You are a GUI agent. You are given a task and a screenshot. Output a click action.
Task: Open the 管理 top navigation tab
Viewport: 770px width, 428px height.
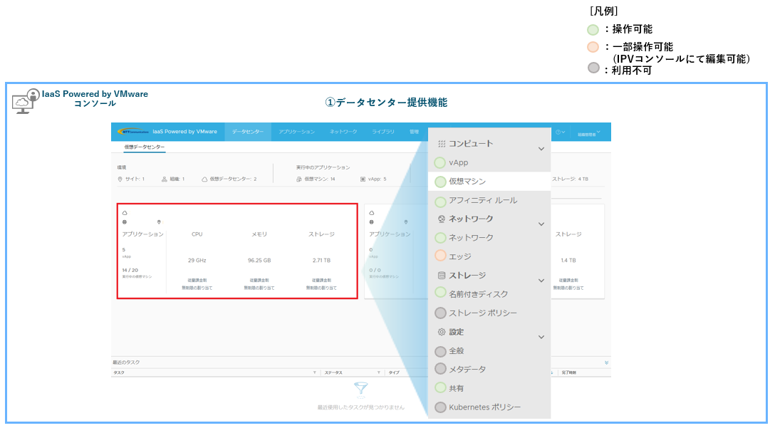tap(415, 132)
